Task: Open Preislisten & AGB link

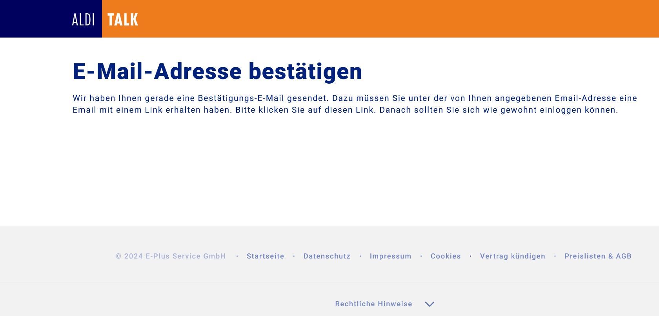Action: 598,256
